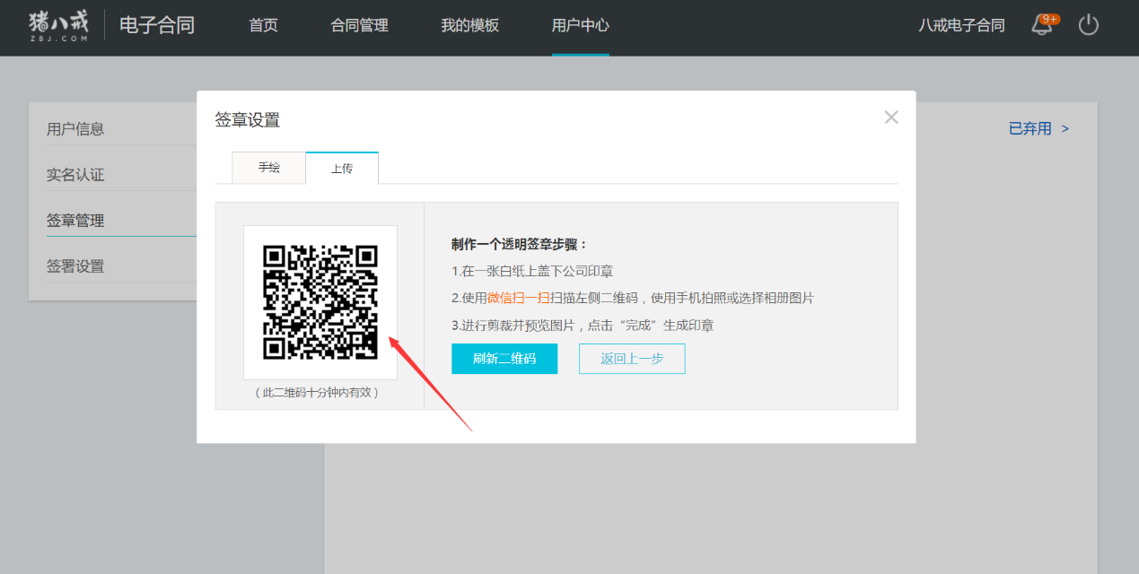Click the 电子合同 header title
The image size is (1139, 574).
[157, 25]
